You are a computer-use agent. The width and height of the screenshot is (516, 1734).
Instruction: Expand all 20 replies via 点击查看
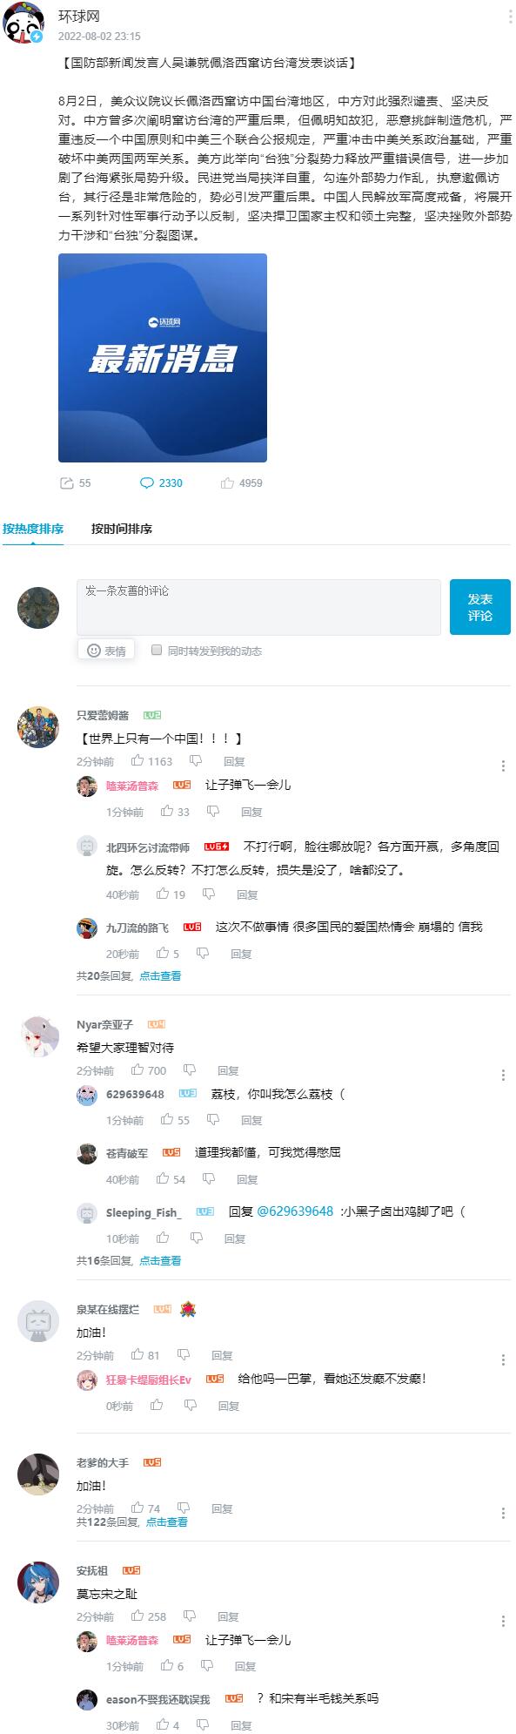point(160,975)
